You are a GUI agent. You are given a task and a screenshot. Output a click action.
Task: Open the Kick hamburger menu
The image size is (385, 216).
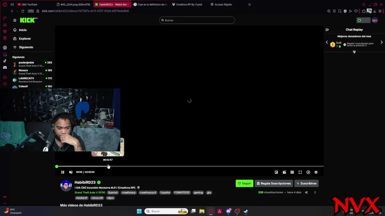(15, 20)
